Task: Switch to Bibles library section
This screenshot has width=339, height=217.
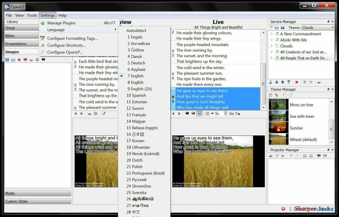Action: tap(22, 36)
